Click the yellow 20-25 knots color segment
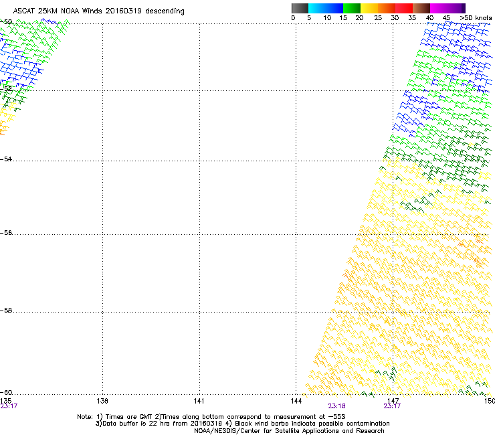The image size is (495, 435). [x=369, y=8]
